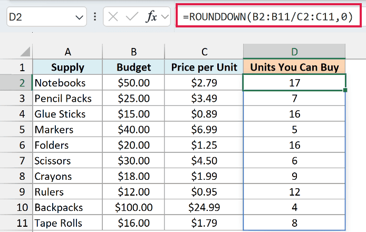The image size is (366, 232).
Task: Click the $4.50 price cell
Action: (204, 161)
